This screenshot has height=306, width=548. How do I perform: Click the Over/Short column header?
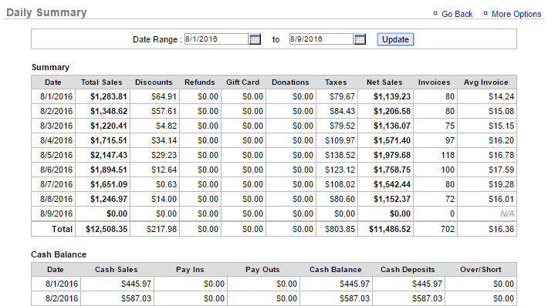point(481,270)
